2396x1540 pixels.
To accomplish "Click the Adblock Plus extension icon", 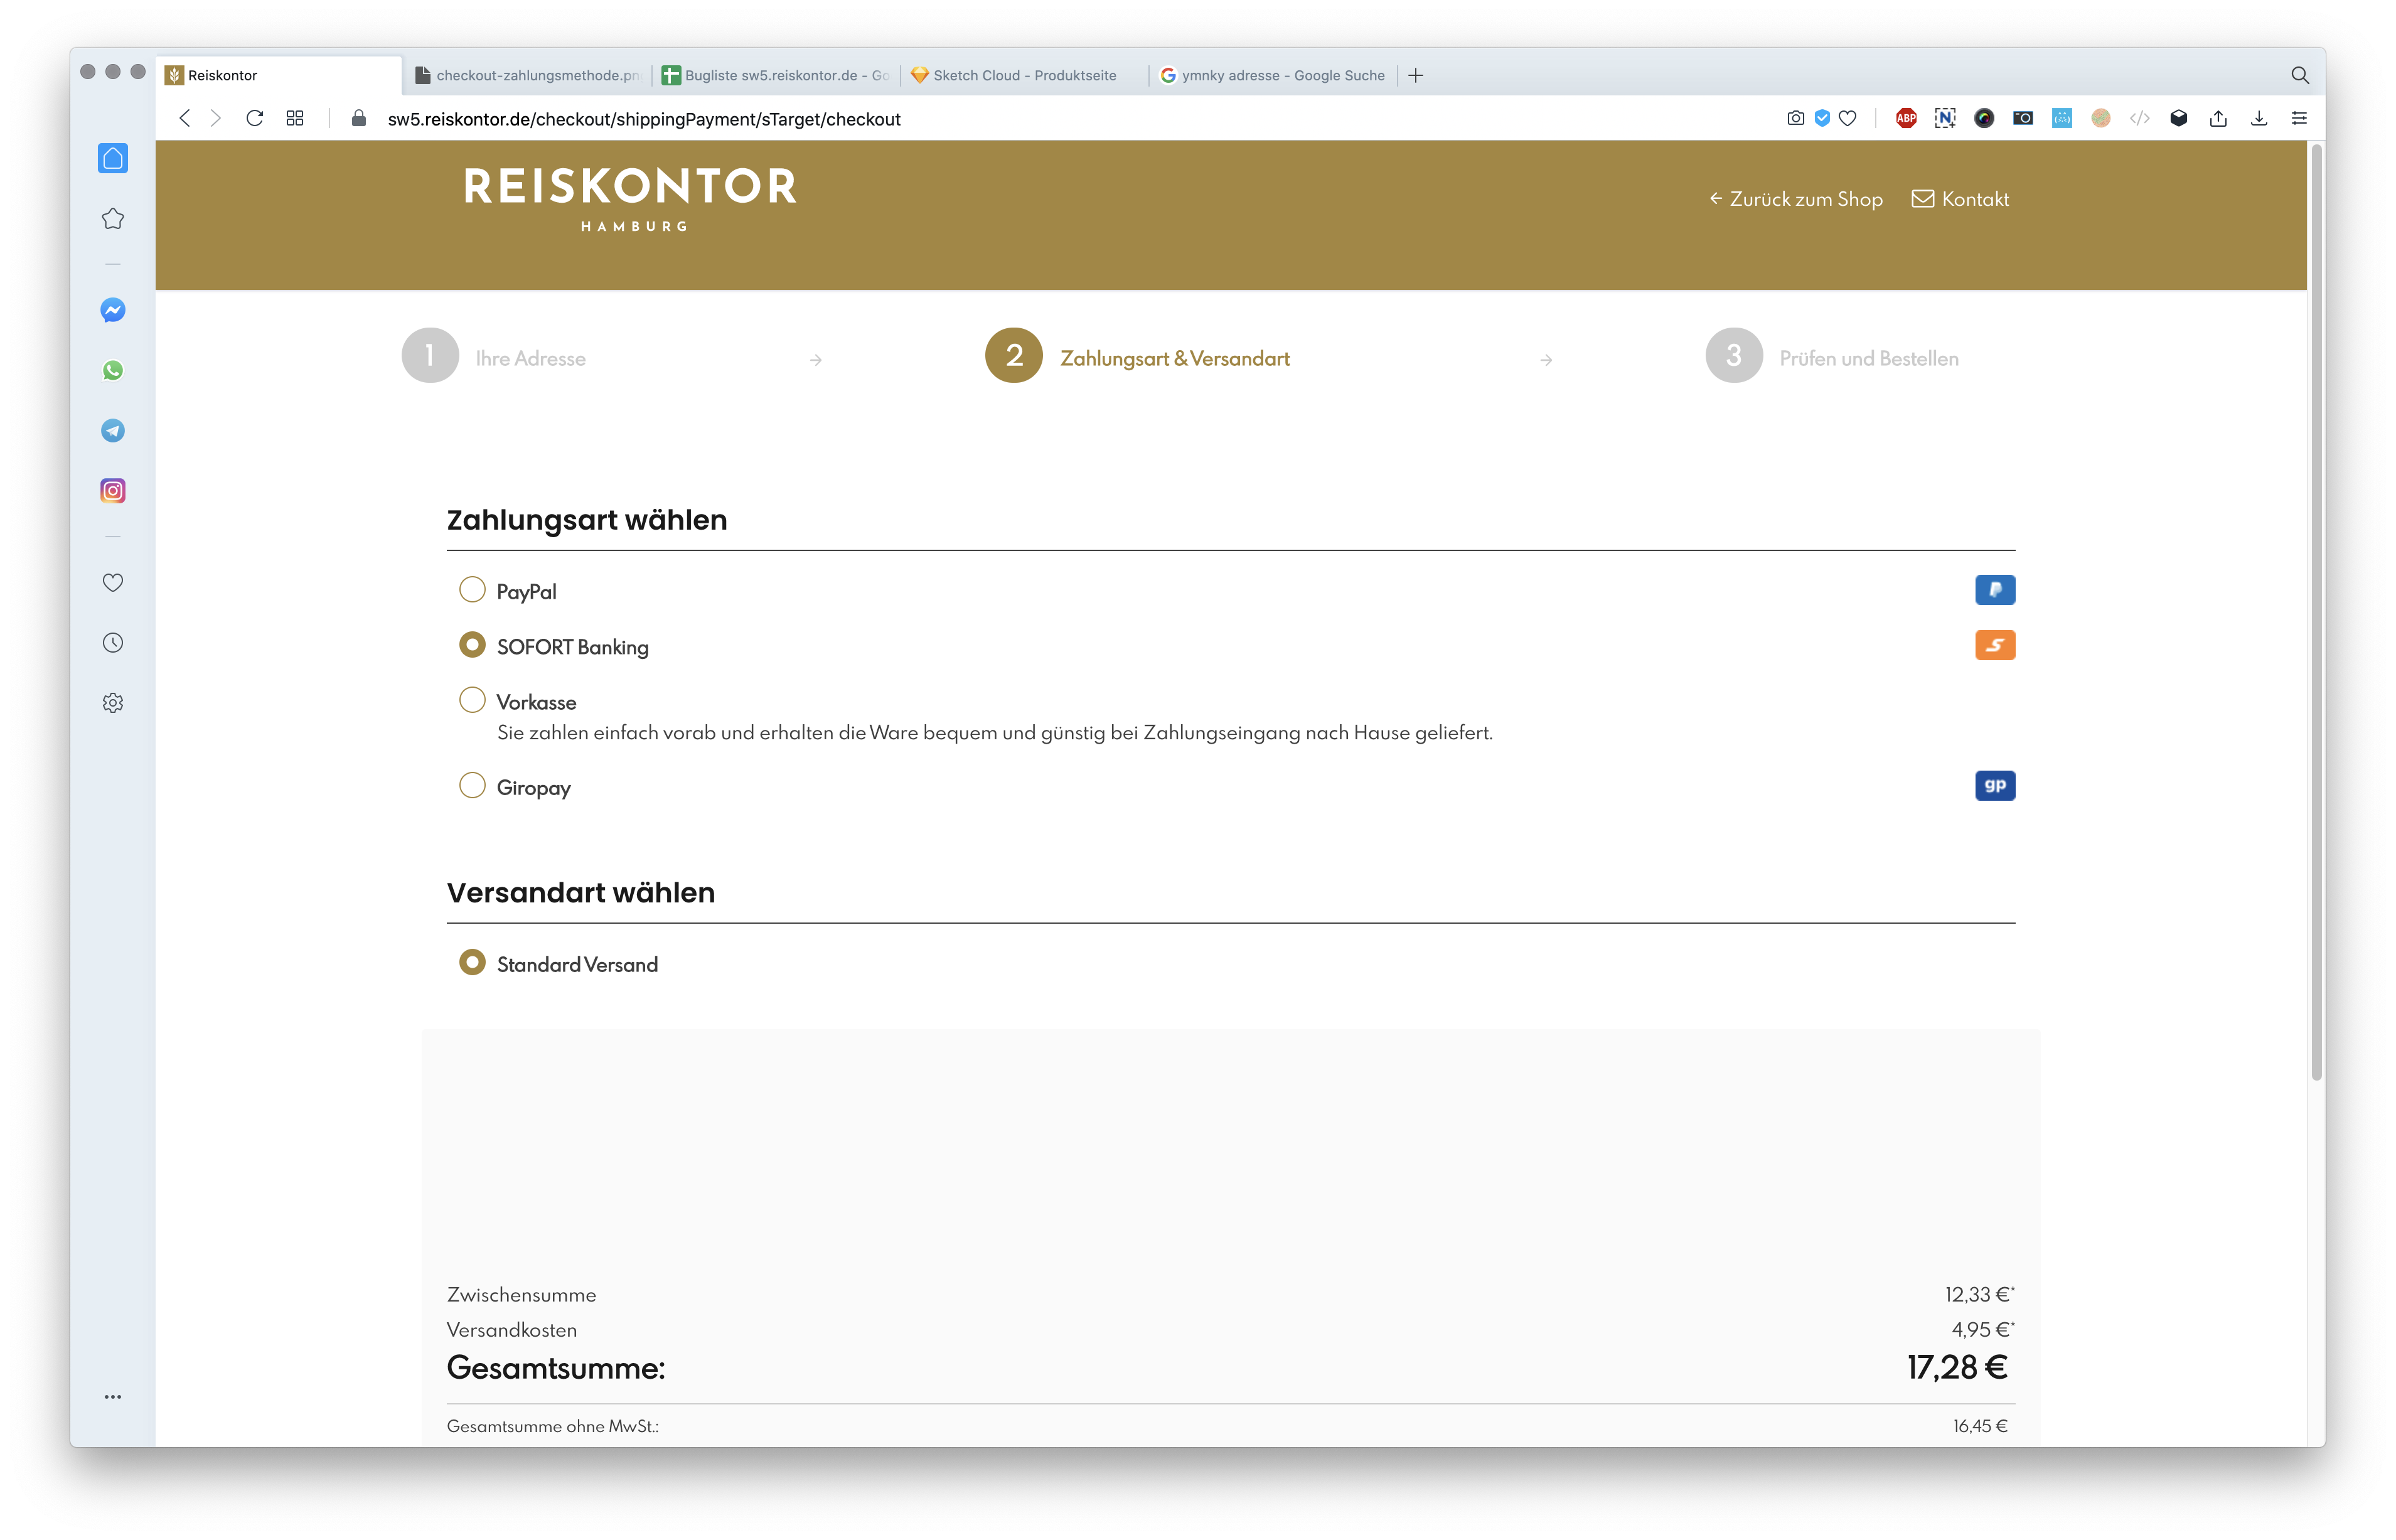I will click(1906, 118).
